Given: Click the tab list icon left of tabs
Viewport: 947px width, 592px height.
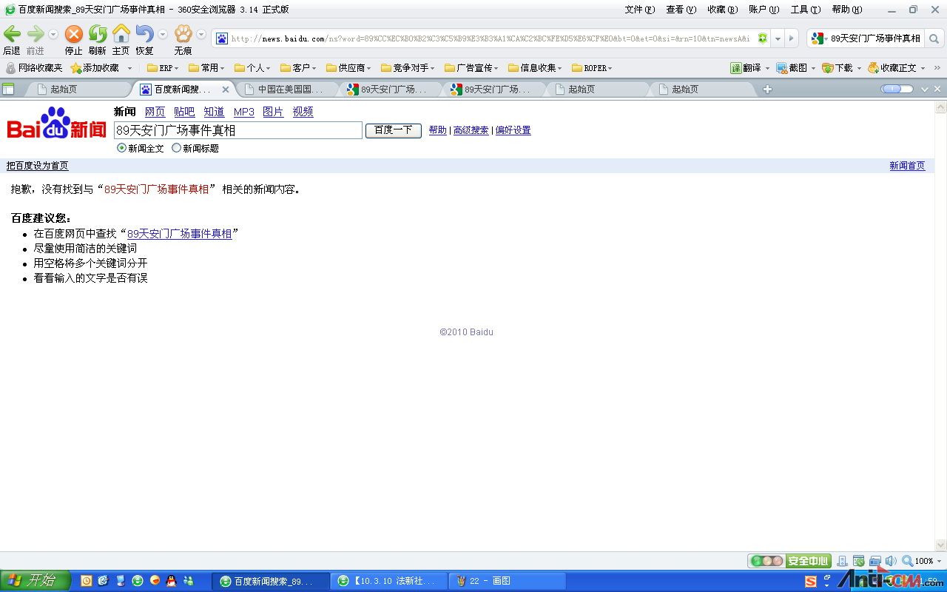Looking at the screenshot, I should 8,89.
